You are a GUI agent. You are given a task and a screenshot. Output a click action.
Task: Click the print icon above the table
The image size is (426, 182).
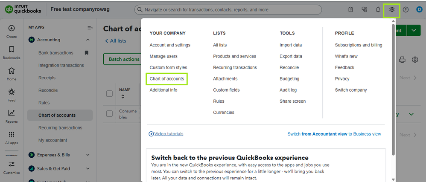[x=402, y=60]
